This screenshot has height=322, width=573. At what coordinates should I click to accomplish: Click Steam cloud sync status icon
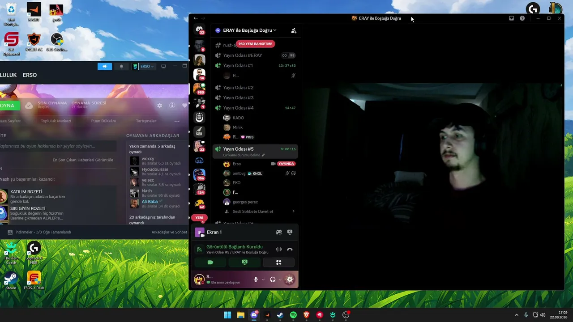click(29, 106)
